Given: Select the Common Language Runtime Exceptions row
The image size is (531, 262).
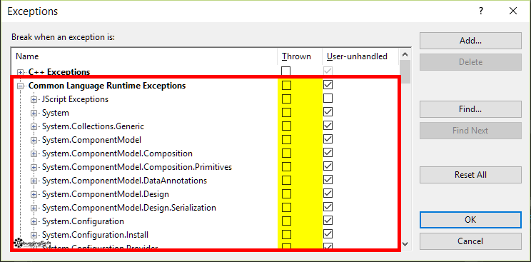Looking at the screenshot, I should pyautogui.click(x=107, y=86).
